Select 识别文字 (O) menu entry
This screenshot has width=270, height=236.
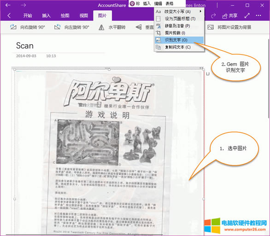(179, 40)
